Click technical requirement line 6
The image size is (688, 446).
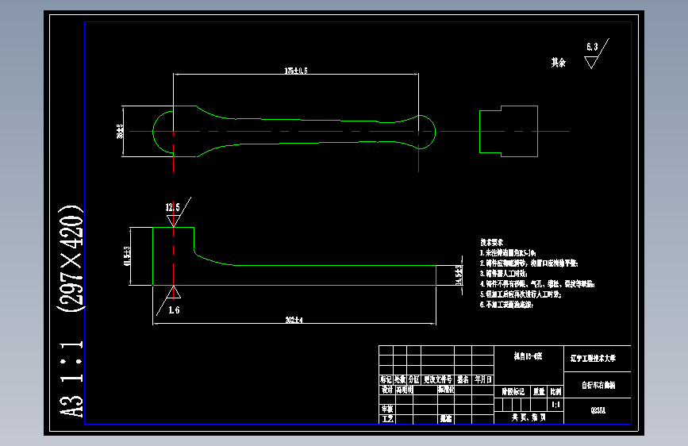pyautogui.click(x=506, y=305)
